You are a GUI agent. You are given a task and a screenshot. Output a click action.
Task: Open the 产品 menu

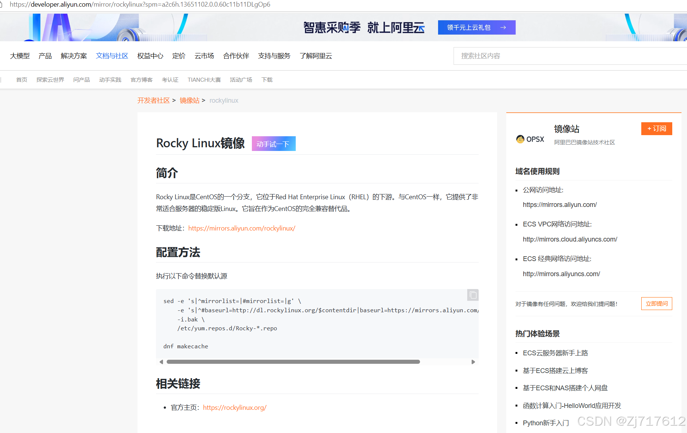(x=45, y=56)
